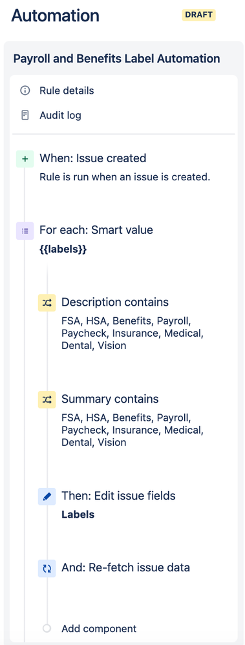245x645 pixels.
Task: Select the green plus trigger icon
Action: (x=25, y=159)
